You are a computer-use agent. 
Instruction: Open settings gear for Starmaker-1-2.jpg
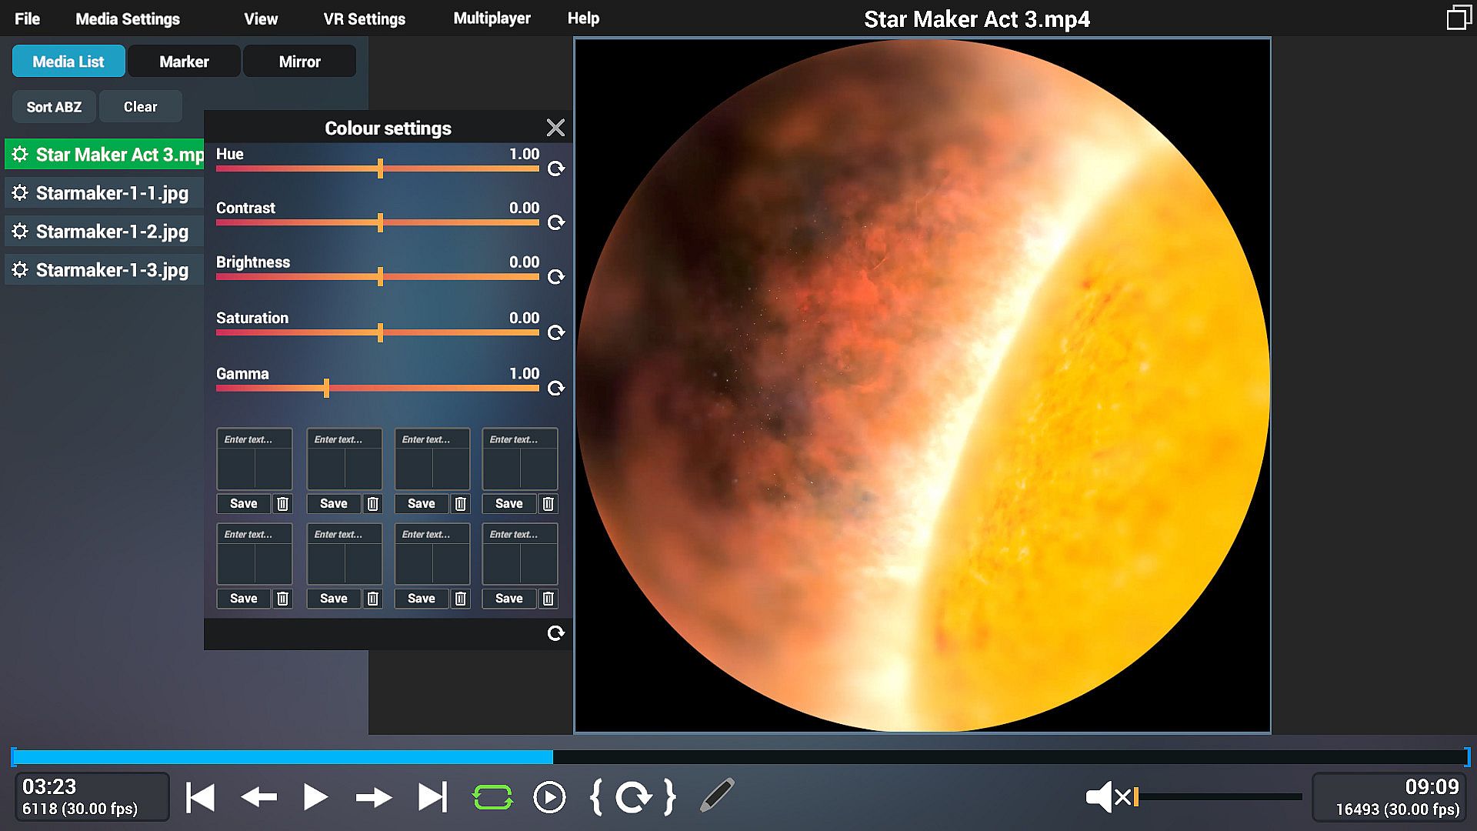click(x=20, y=232)
